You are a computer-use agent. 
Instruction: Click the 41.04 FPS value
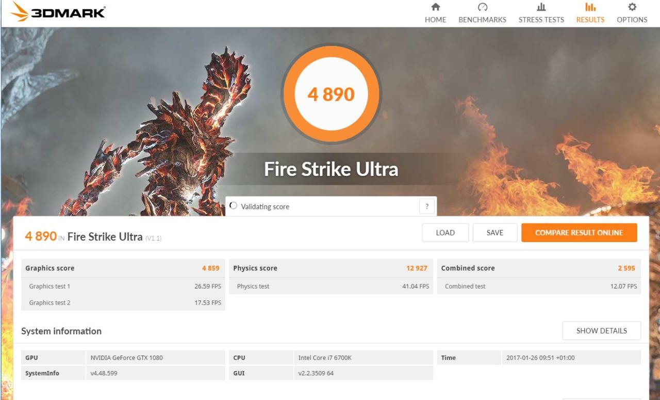416,286
